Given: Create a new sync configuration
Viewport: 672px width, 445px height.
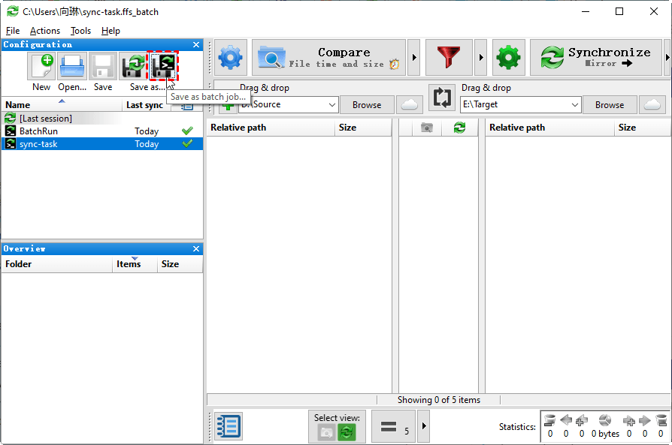Looking at the screenshot, I should tap(41, 67).
